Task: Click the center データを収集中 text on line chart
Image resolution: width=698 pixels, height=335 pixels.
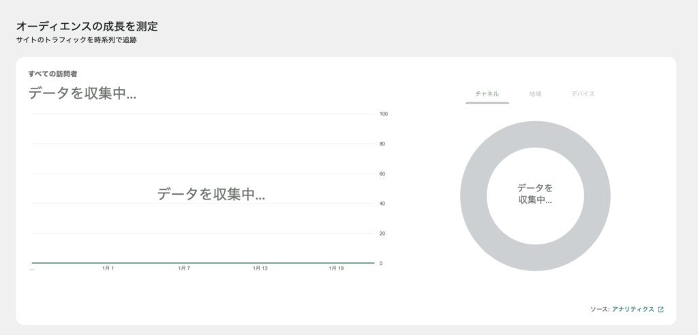Action: tap(211, 194)
